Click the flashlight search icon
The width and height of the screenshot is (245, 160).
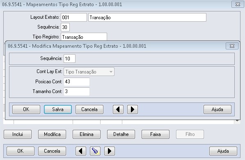click(95, 151)
